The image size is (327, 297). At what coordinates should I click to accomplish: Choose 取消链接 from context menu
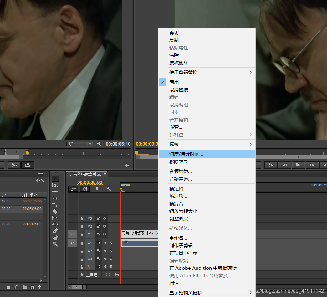[x=207, y=90]
